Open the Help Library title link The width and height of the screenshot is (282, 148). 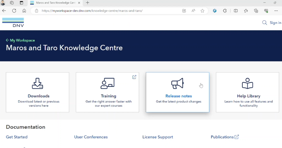click(x=249, y=96)
